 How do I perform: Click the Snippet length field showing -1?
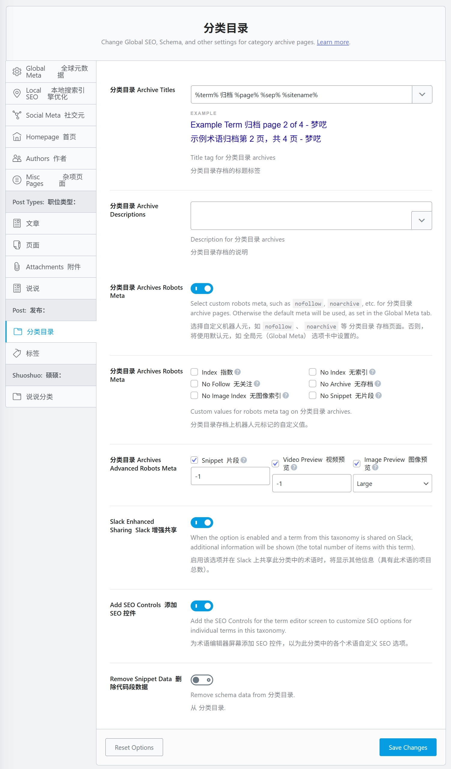230,476
